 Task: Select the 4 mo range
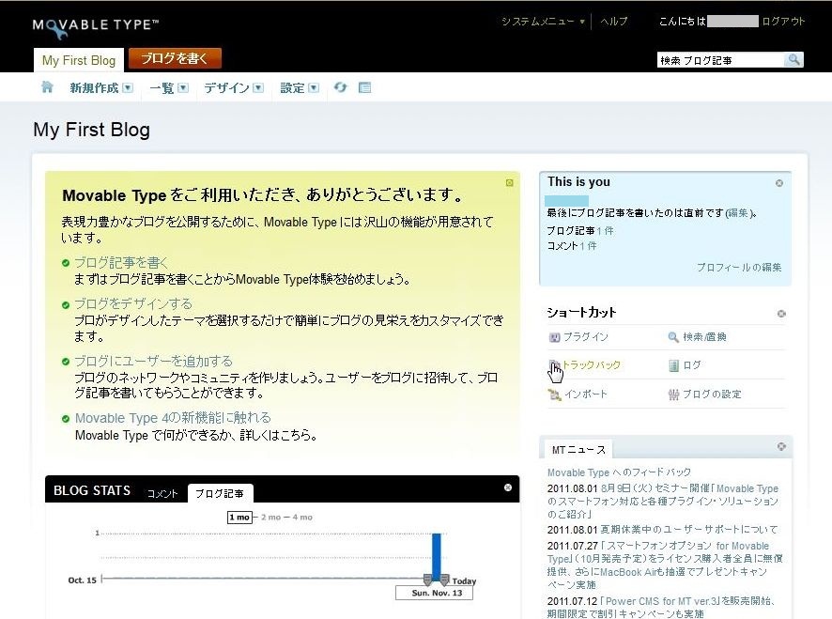[x=302, y=517]
